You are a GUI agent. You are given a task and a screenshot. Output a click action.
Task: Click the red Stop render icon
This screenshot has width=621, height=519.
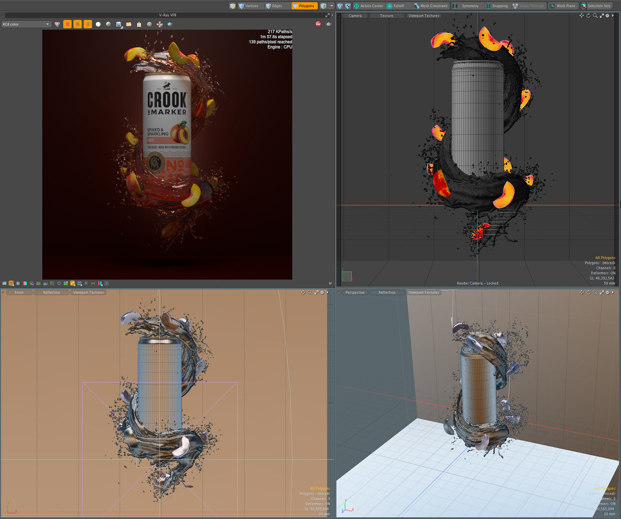318,24
